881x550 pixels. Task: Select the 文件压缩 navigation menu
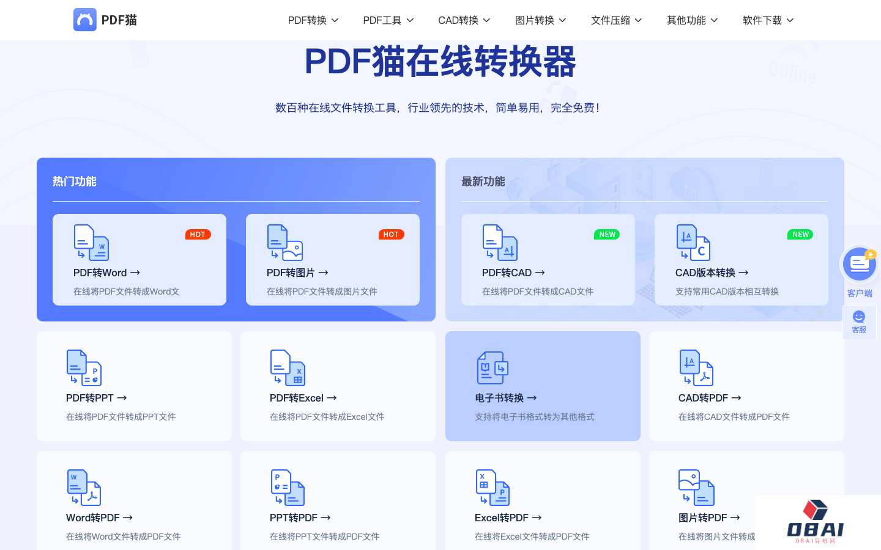(615, 20)
